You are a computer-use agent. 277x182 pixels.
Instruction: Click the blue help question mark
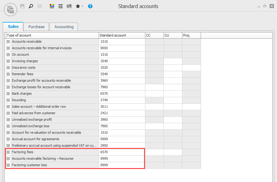90,6
